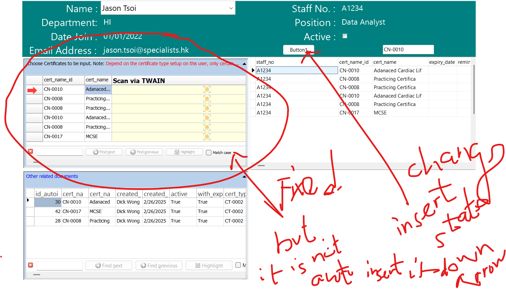The width and height of the screenshot is (506, 289).
Task: Click the active column header
Action: pos(183,194)
